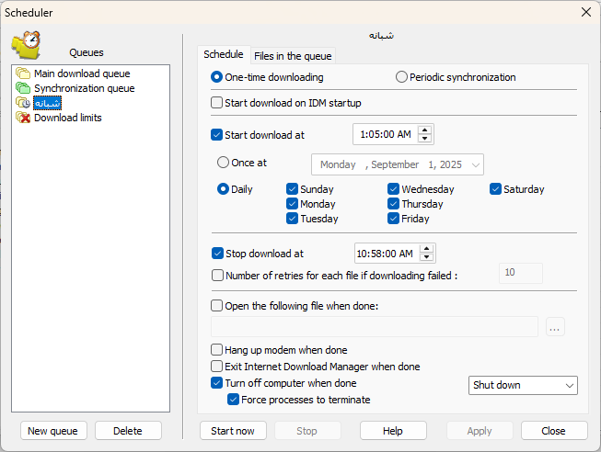
Task: Click the Close button at bottom
Action: click(554, 431)
